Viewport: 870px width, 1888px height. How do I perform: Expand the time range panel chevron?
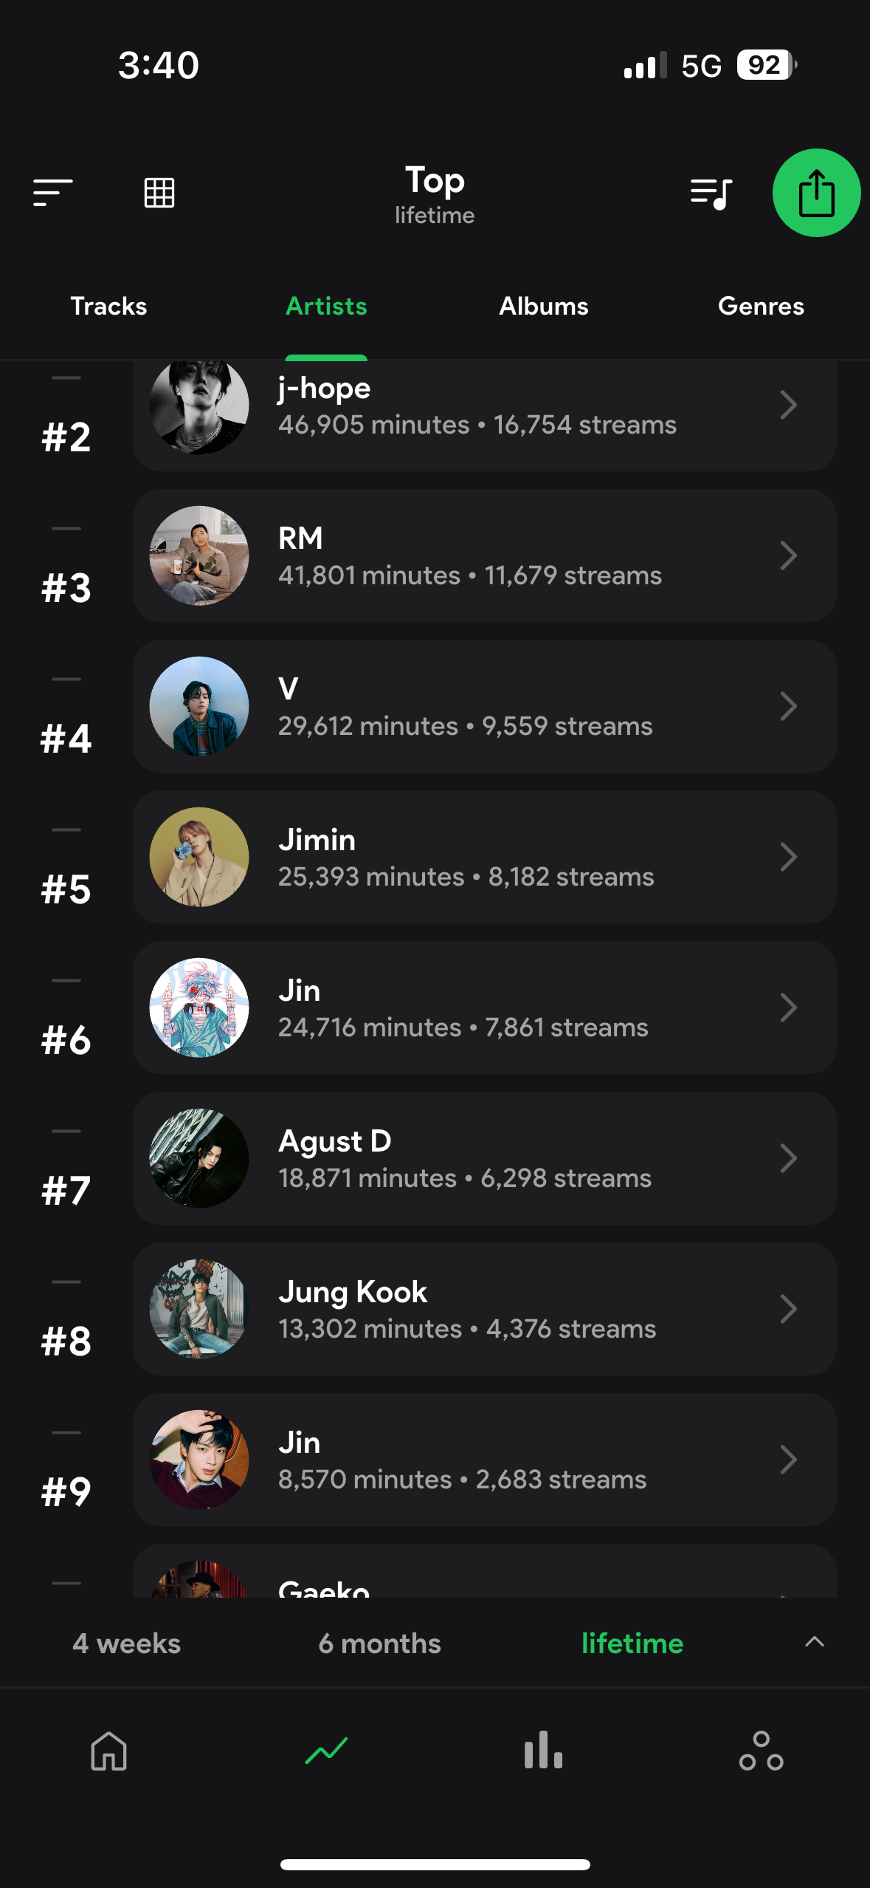coord(815,1642)
